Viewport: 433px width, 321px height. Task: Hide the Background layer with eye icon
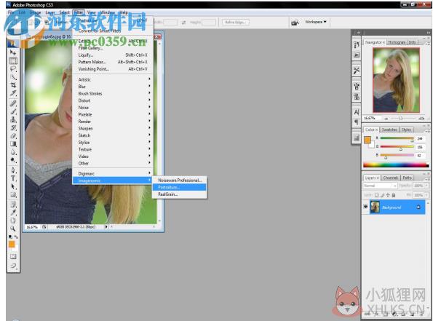[365, 207]
